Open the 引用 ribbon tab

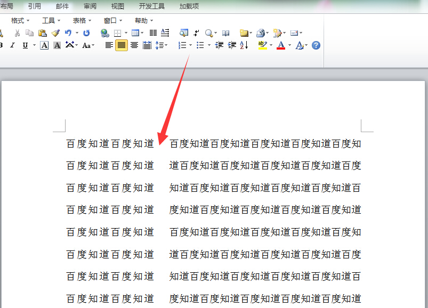pos(35,6)
